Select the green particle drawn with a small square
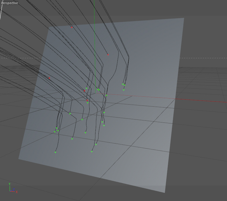 click(99, 90)
